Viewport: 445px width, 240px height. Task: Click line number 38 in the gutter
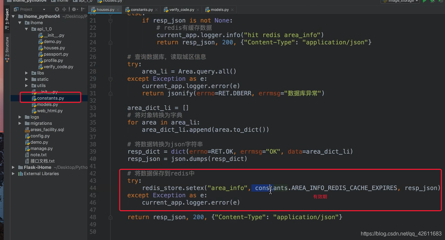click(93, 144)
